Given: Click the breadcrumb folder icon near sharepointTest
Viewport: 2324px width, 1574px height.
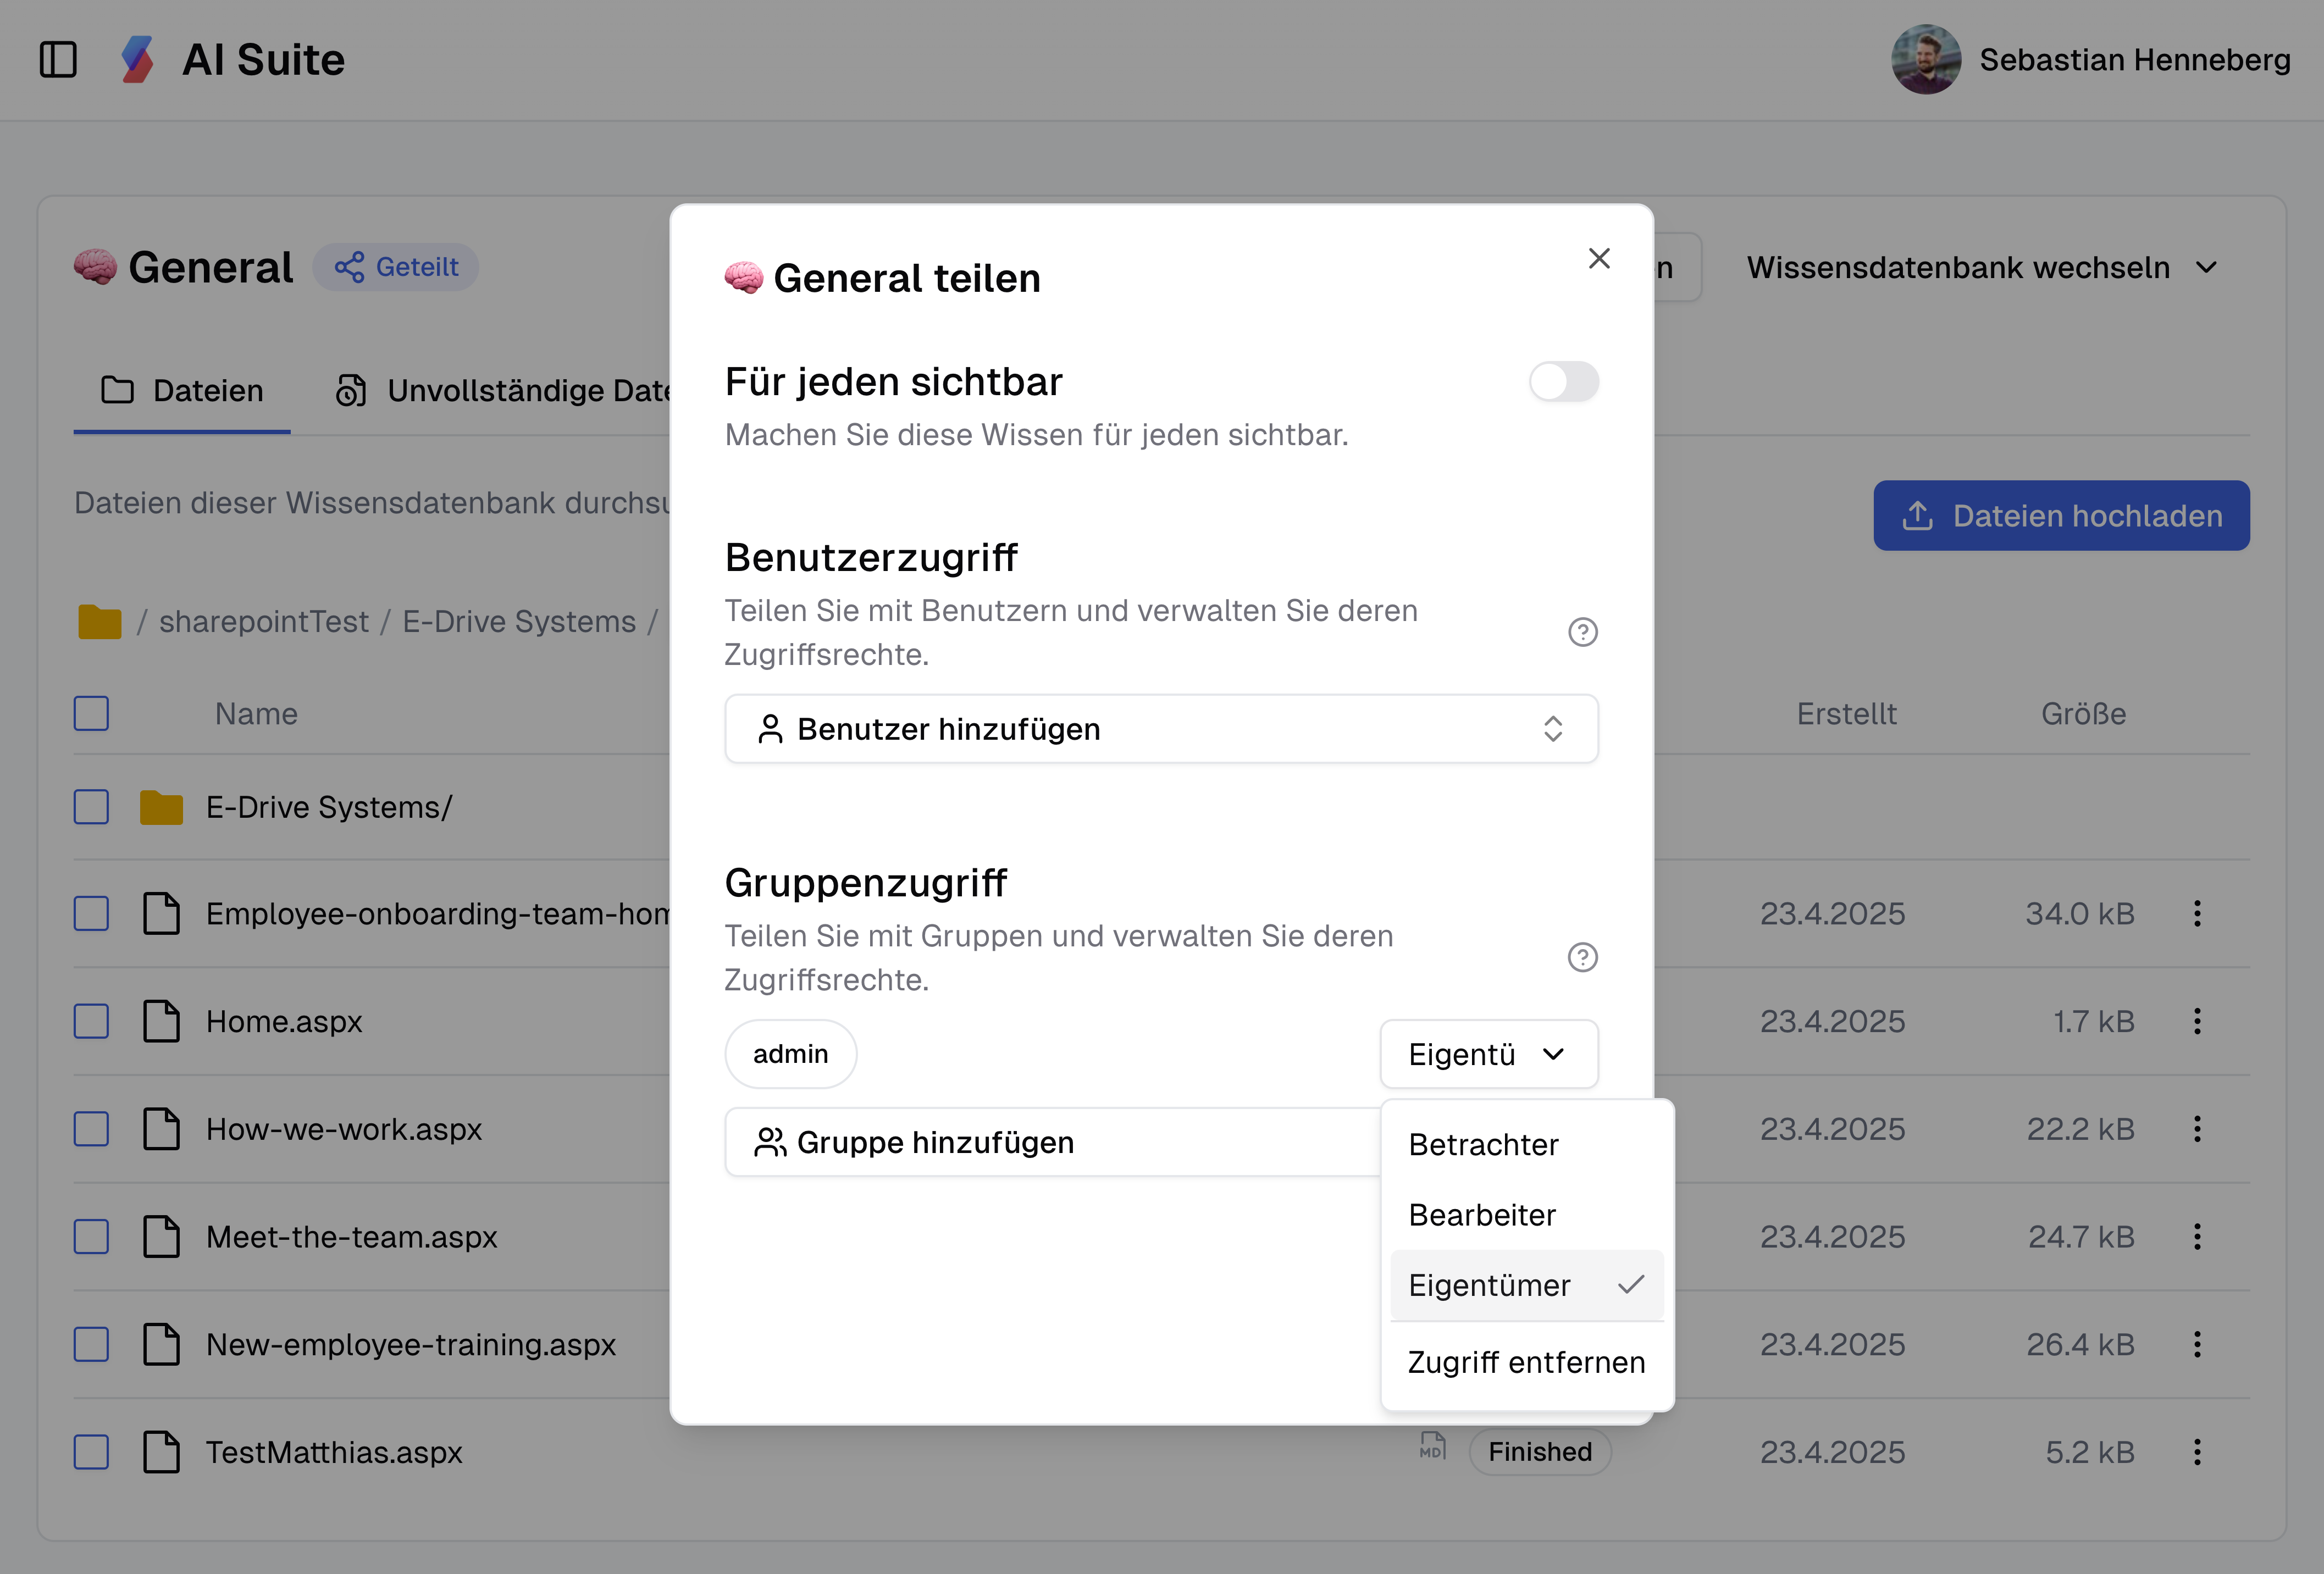Looking at the screenshot, I should click(100, 620).
